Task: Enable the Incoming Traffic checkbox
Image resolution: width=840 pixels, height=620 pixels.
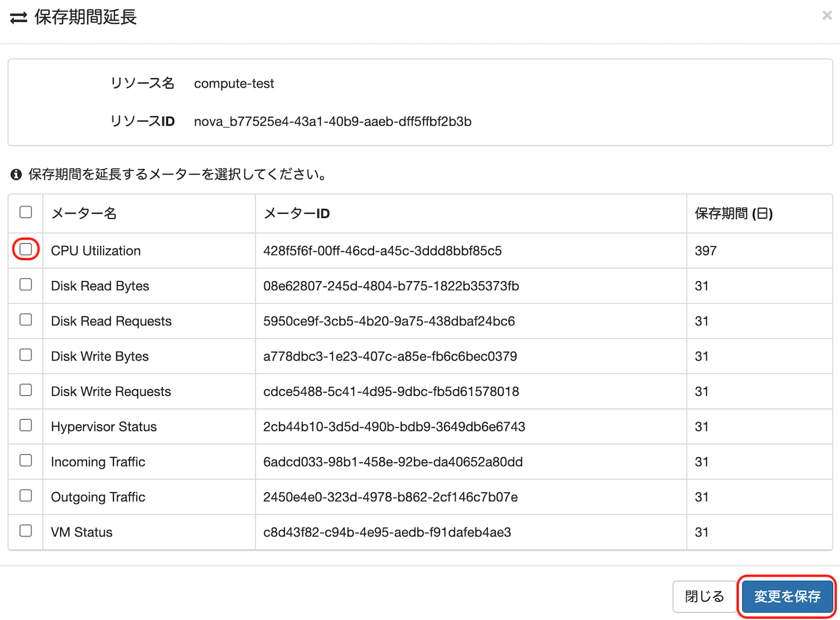Action: coord(26,461)
